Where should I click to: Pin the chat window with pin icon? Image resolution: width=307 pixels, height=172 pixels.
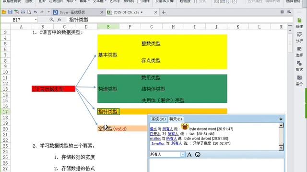pos(281,119)
